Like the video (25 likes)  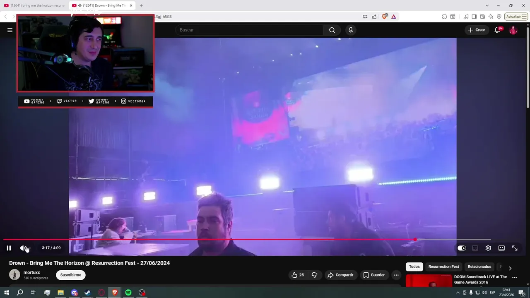[x=298, y=275]
